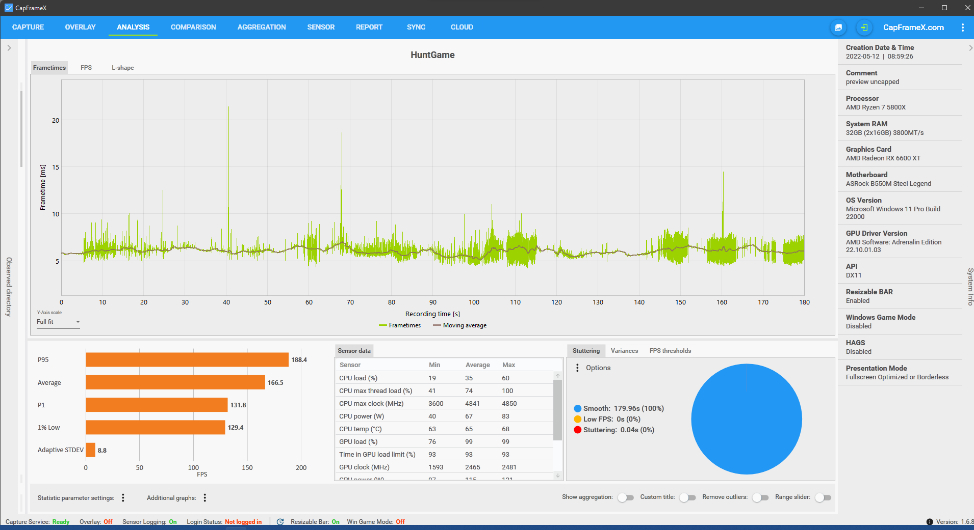Screen dimensions: 974x530
Task: Click the login icon in header
Action: click(x=864, y=27)
